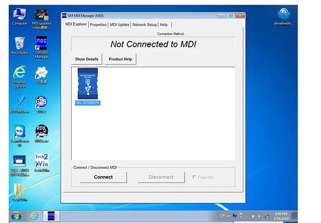This screenshot has height=223, width=321.
Task: Click the CH input language indicator
Action: (222, 215)
